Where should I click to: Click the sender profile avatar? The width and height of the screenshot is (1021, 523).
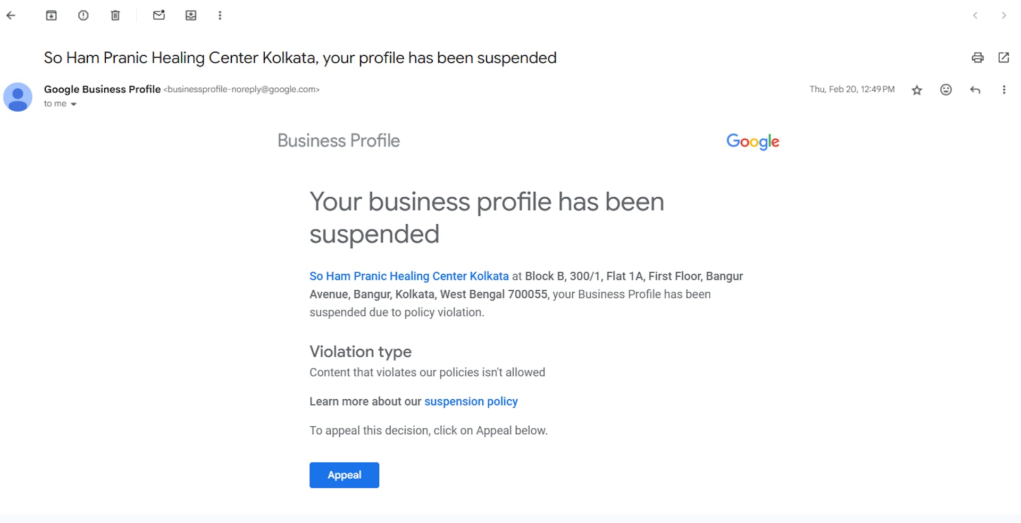click(x=18, y=97)
